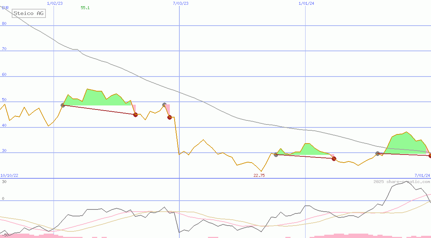Select the red exit marker at the chart's right edge
The width and height of the screenshot is (431, 238).
pyautogui.click(x=430, y=156)
